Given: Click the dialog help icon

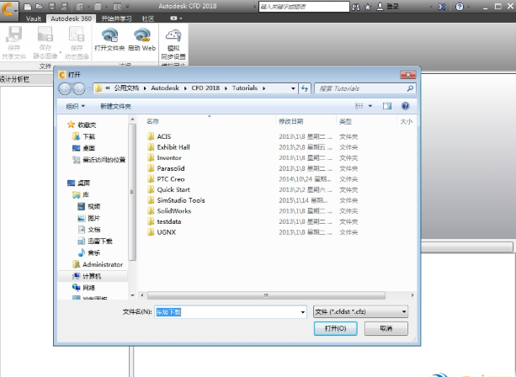Looking at the screenshot, I should (406, 106).
